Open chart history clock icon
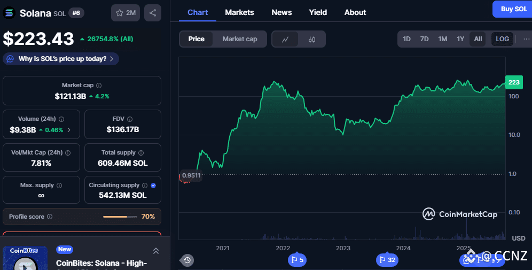This screenshot has height=270, width=532. 187,260
